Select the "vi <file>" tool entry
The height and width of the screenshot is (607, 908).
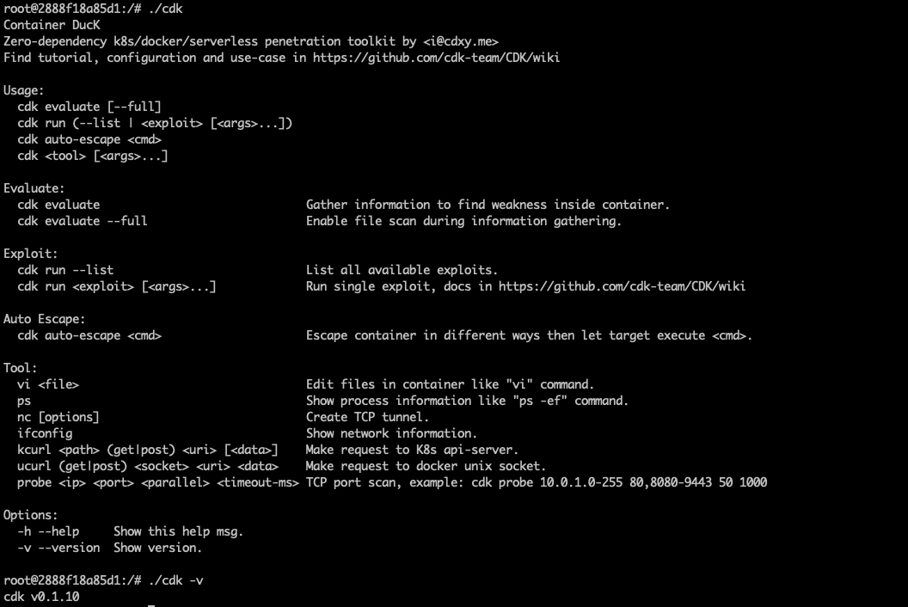pos(48,384)
